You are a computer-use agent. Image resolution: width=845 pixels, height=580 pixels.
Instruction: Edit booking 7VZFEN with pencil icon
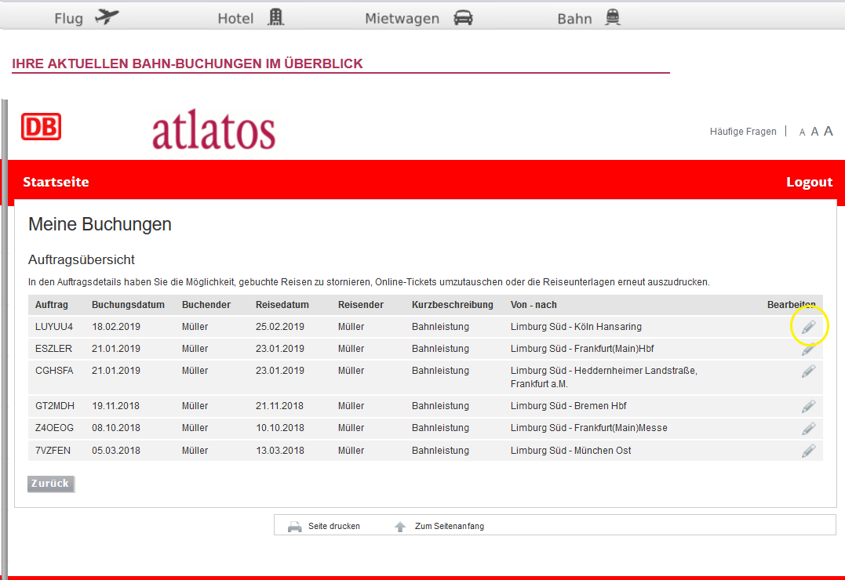point(808,451)
